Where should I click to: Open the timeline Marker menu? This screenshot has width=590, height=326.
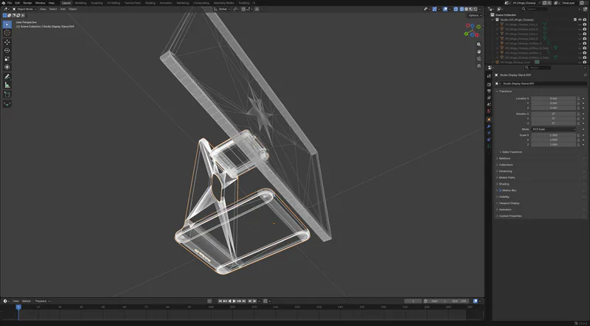coord(27,301)
